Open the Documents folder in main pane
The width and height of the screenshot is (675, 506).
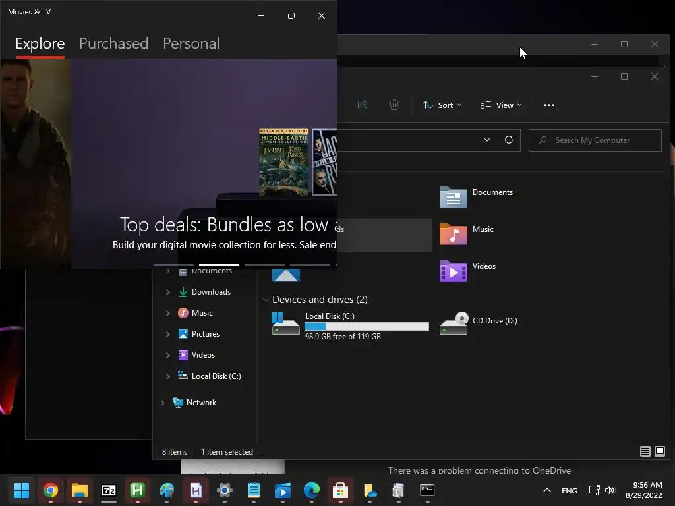coord(477,197)
